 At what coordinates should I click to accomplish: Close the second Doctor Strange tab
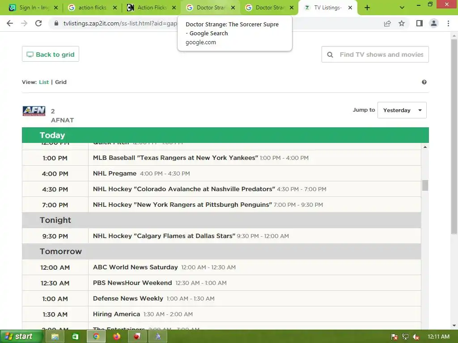292,8
